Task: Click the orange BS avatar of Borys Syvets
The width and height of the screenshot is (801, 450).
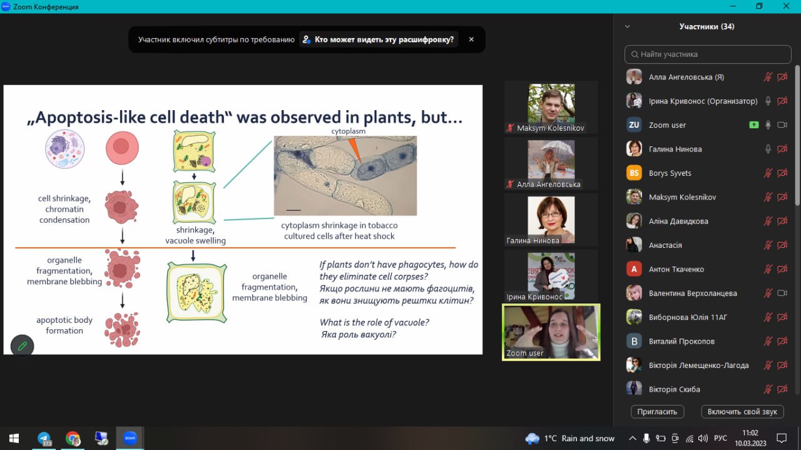Action: pos(635,173)
